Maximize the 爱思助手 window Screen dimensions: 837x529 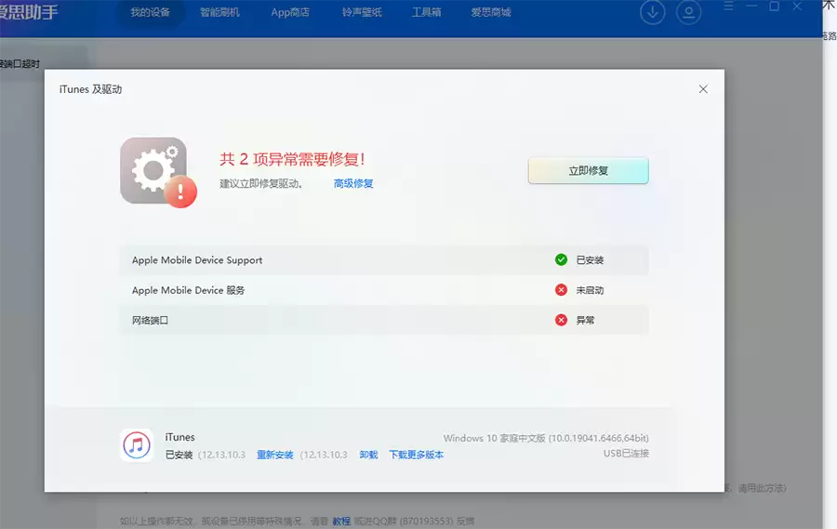coord(774,7)
